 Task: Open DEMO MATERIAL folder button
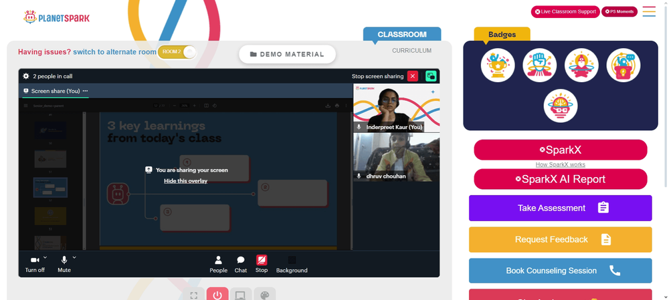point(287,54)
